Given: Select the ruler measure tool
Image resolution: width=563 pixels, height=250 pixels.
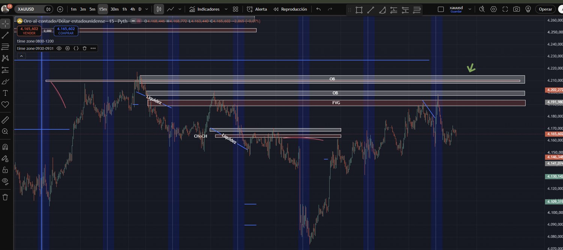Looking at the screenshot, I should [x=5, y=120].
